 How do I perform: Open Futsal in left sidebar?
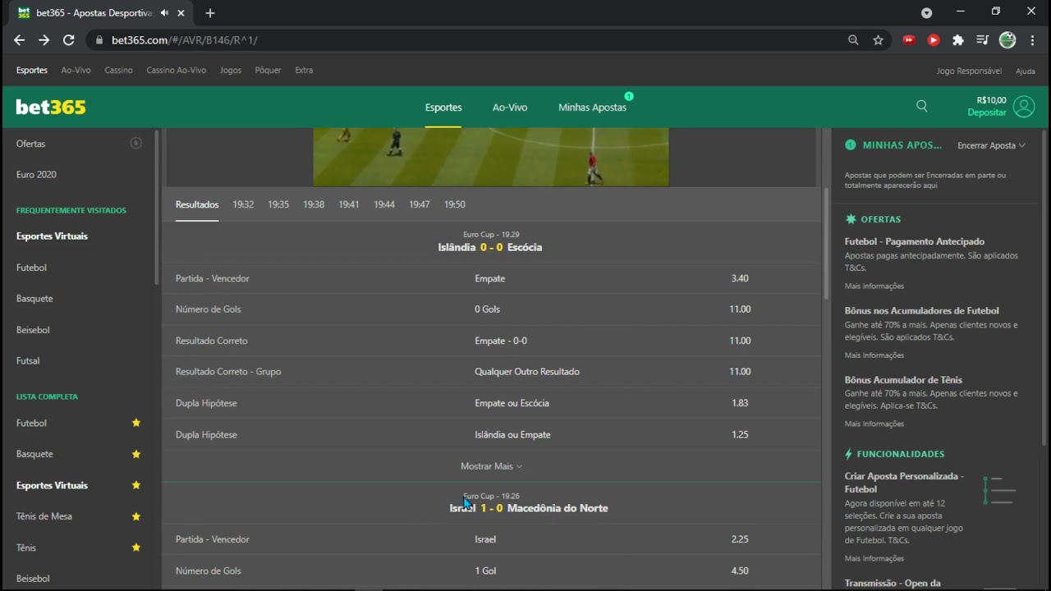coord(28,361)
